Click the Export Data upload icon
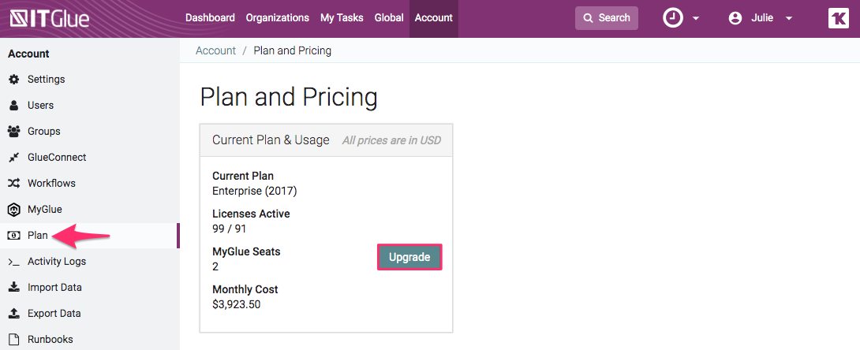The image size is (860, 350). (x=14, y=313)
